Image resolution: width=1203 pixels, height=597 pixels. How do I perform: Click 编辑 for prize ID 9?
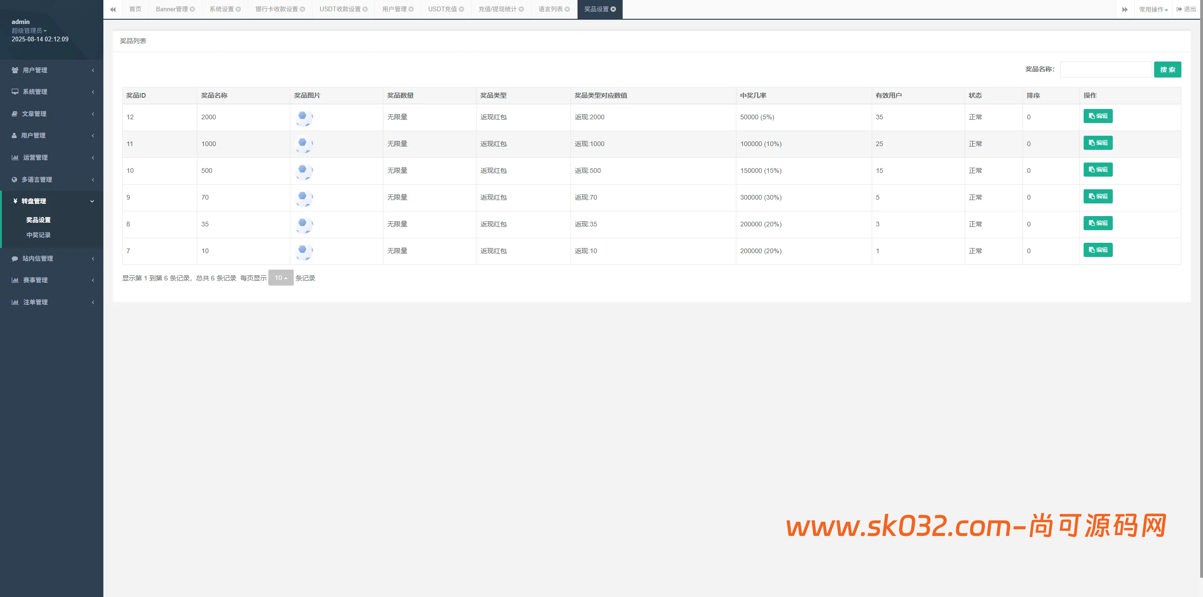click(1098, 196)
